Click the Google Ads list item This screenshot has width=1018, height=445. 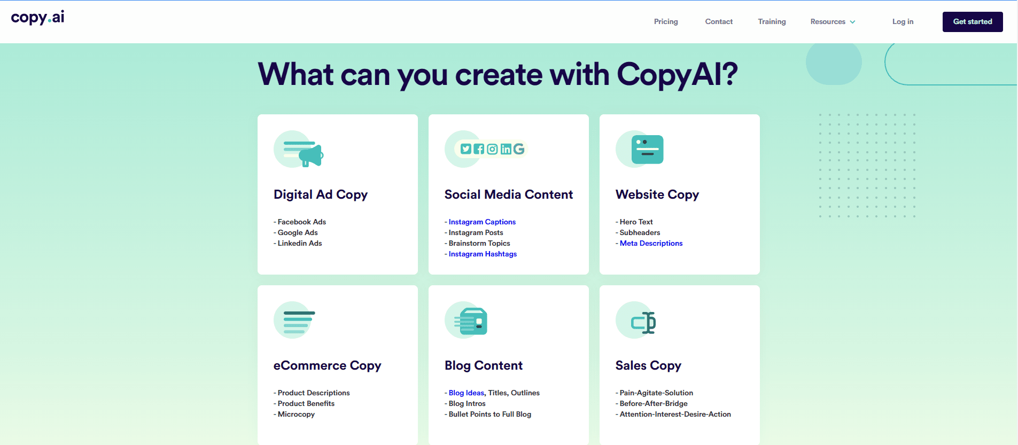click(296, 232)
